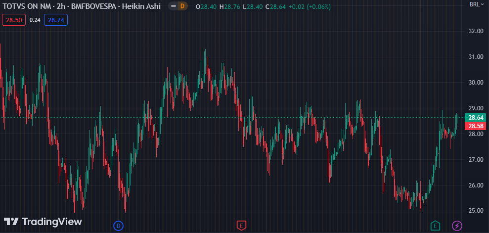Click the purple lightning bolt event icon
The width and height of the screenshot is (489, 233).
(457, 225)
